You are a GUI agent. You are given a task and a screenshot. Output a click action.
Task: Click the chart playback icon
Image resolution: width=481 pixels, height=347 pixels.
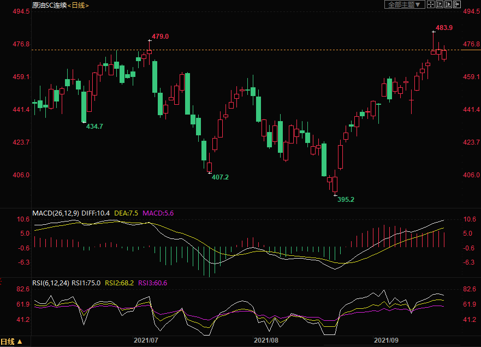coord(448,4)
